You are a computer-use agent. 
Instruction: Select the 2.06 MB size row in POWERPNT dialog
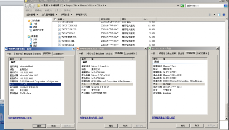coord(107,84)
